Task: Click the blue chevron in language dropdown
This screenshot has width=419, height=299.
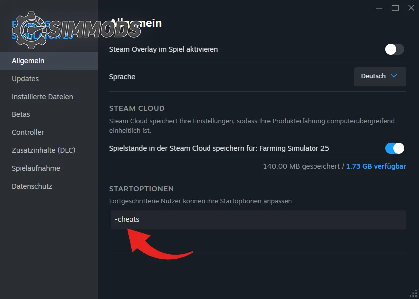Action: tap(394, 76)
